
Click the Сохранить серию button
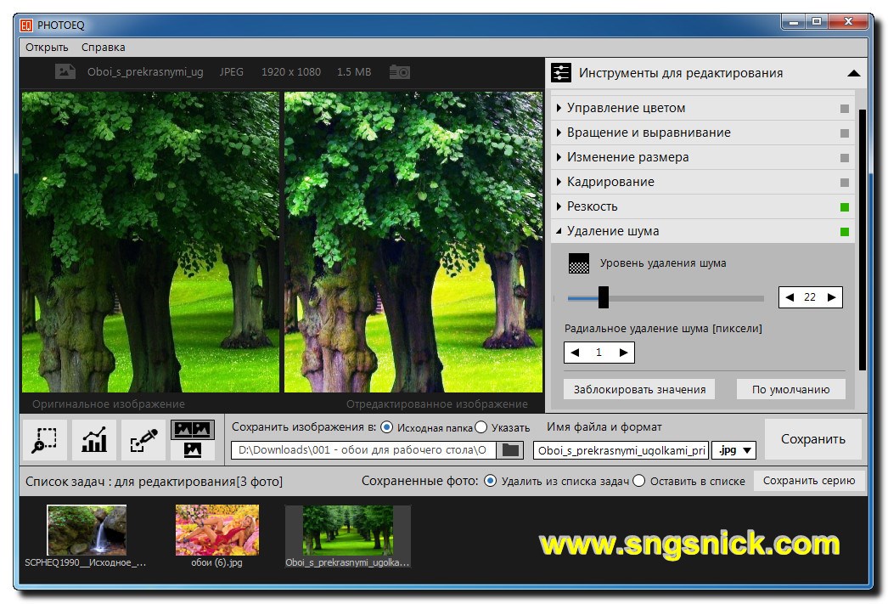pos(809,481)
